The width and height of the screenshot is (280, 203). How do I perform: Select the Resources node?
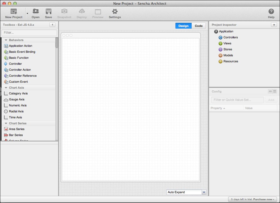tap(228, 61)
